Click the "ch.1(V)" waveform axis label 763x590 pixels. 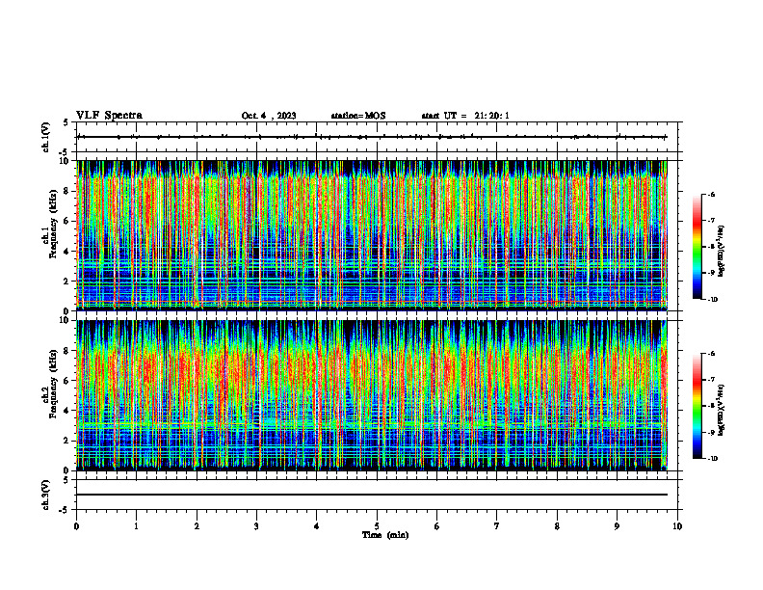pos(45,137)
